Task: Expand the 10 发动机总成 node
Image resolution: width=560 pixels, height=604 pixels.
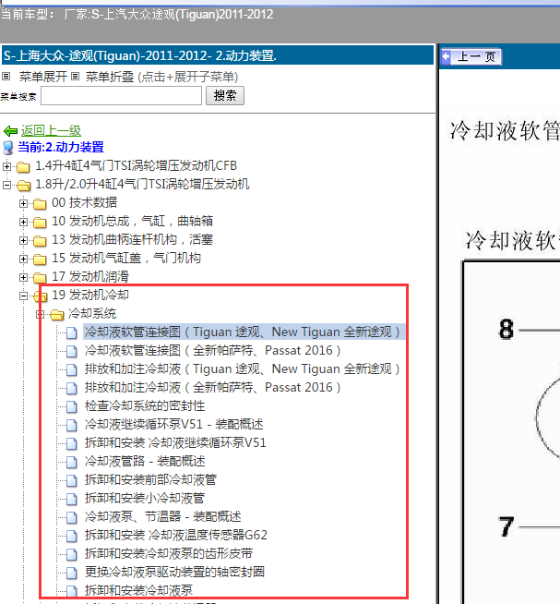Action: [x=23, y=223]
